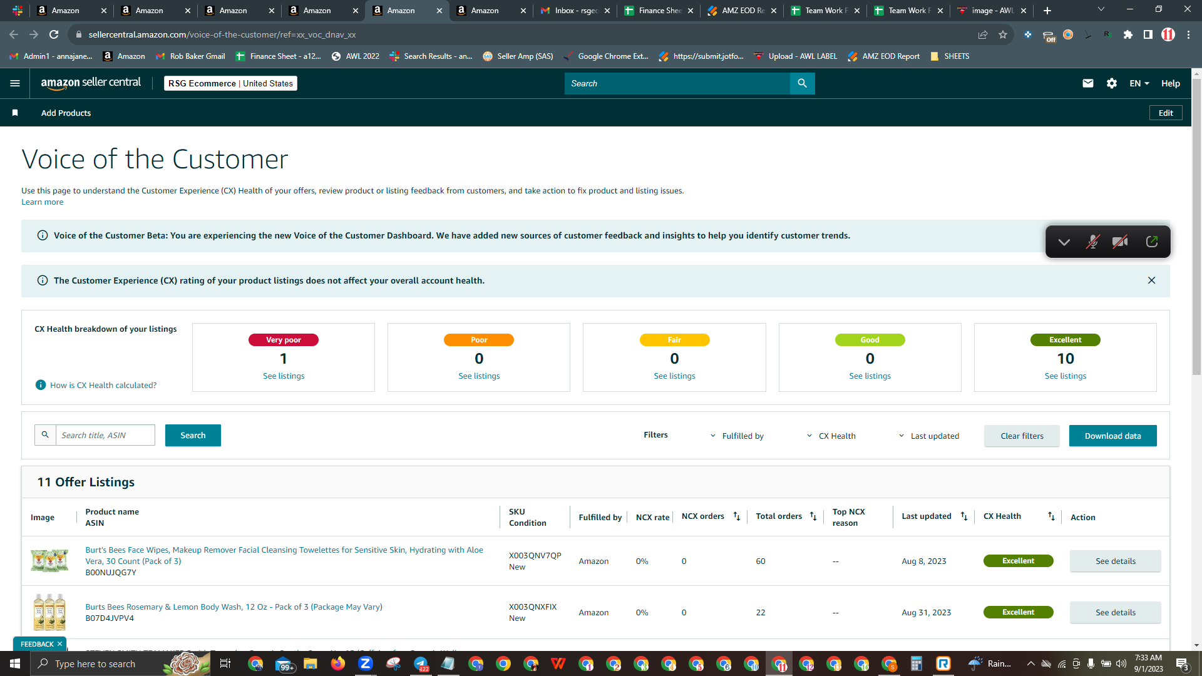Sort by Last updated column
The image size is (1202, 676).
point(964,516)
